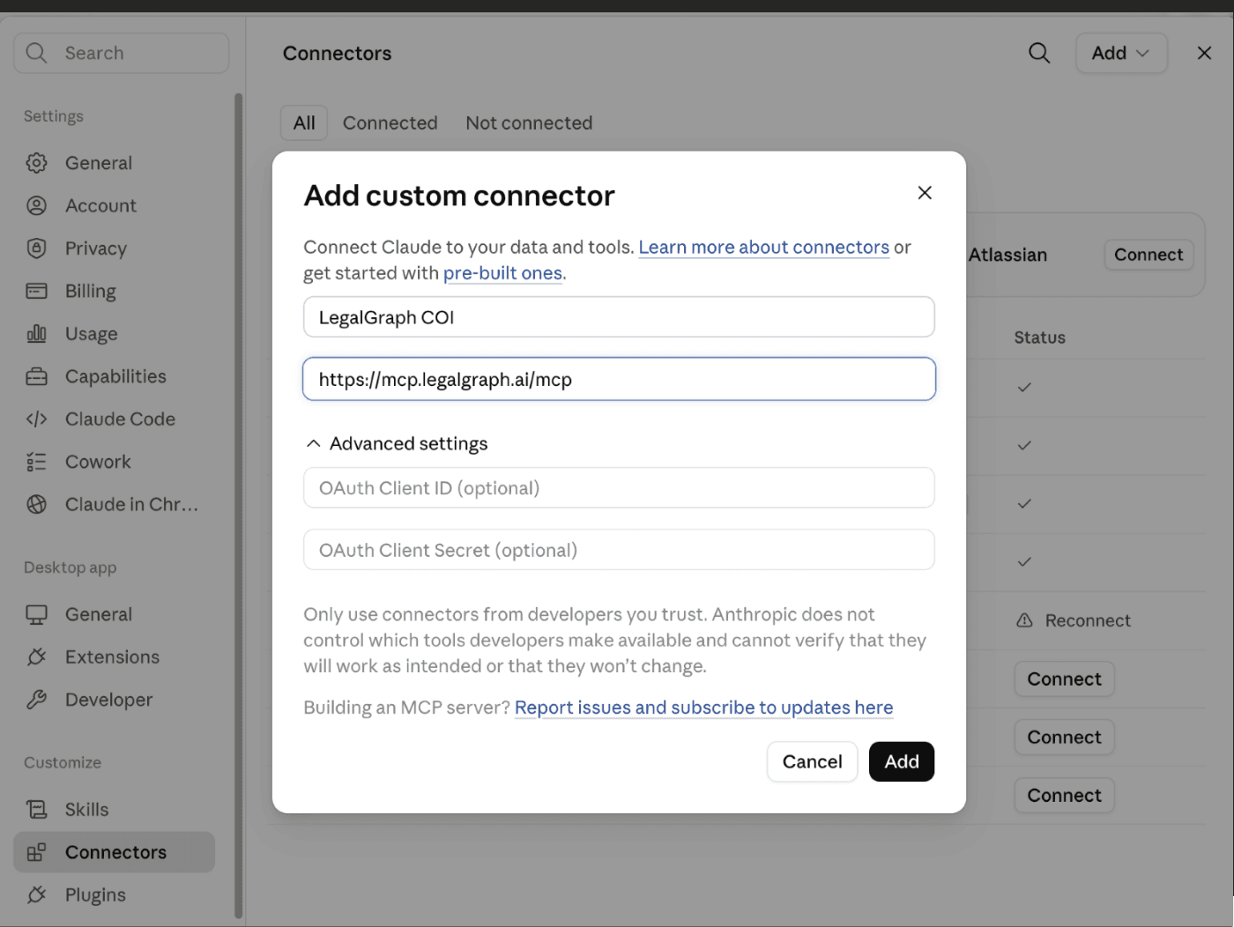The image size is (1234, 927).
Task: Open Usage bar chart icon
Action: pos(36,334)
